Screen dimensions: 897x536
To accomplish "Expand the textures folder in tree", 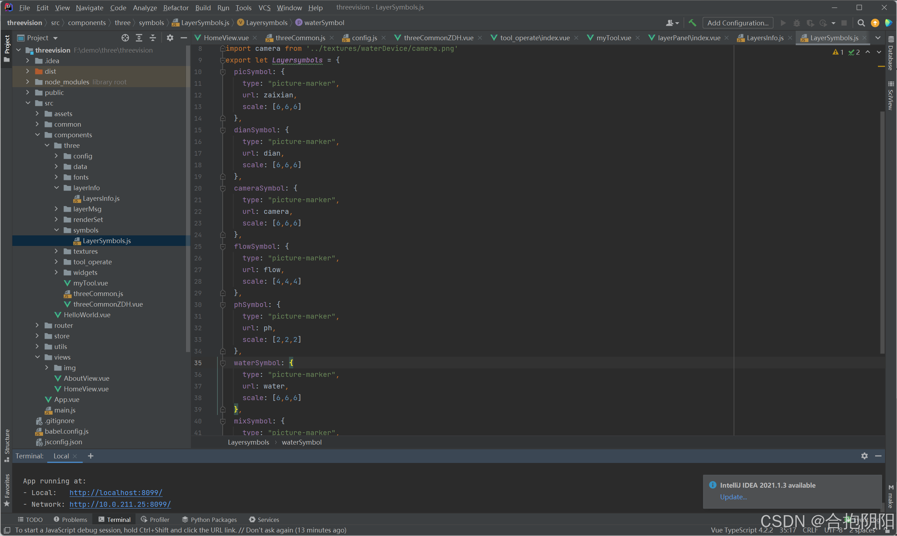I will (x=56, y=251).
